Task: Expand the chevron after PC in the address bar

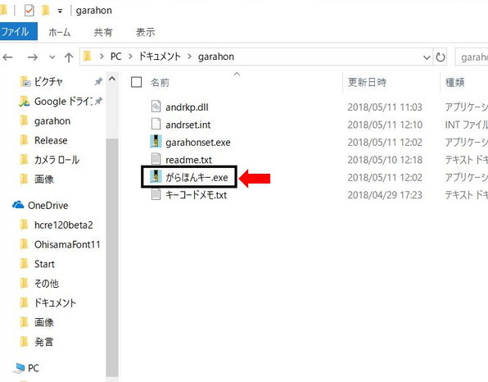Action: 130,57
